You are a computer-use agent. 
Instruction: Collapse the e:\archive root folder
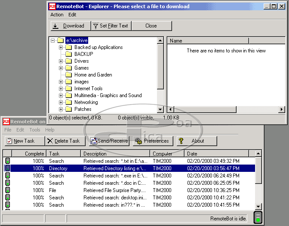pos(53,40)
